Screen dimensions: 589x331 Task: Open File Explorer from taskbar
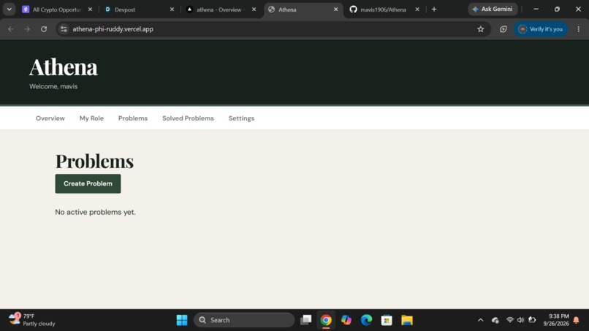pos(407,320)
